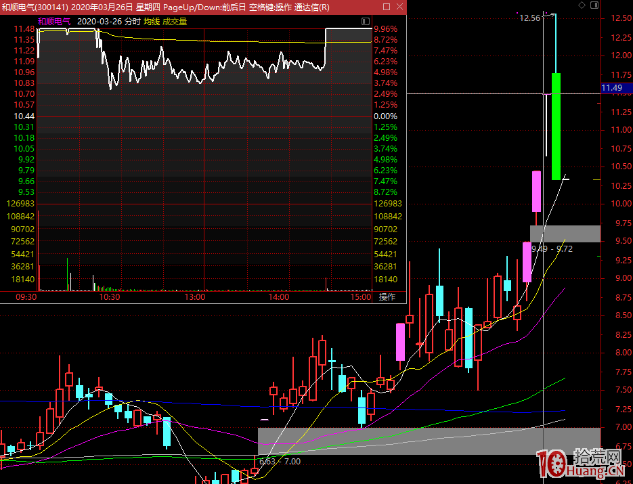Click the magenta 和顺电气 stock name label
The height and width of the screenshot is (484, 633).
tap(53, 22)
